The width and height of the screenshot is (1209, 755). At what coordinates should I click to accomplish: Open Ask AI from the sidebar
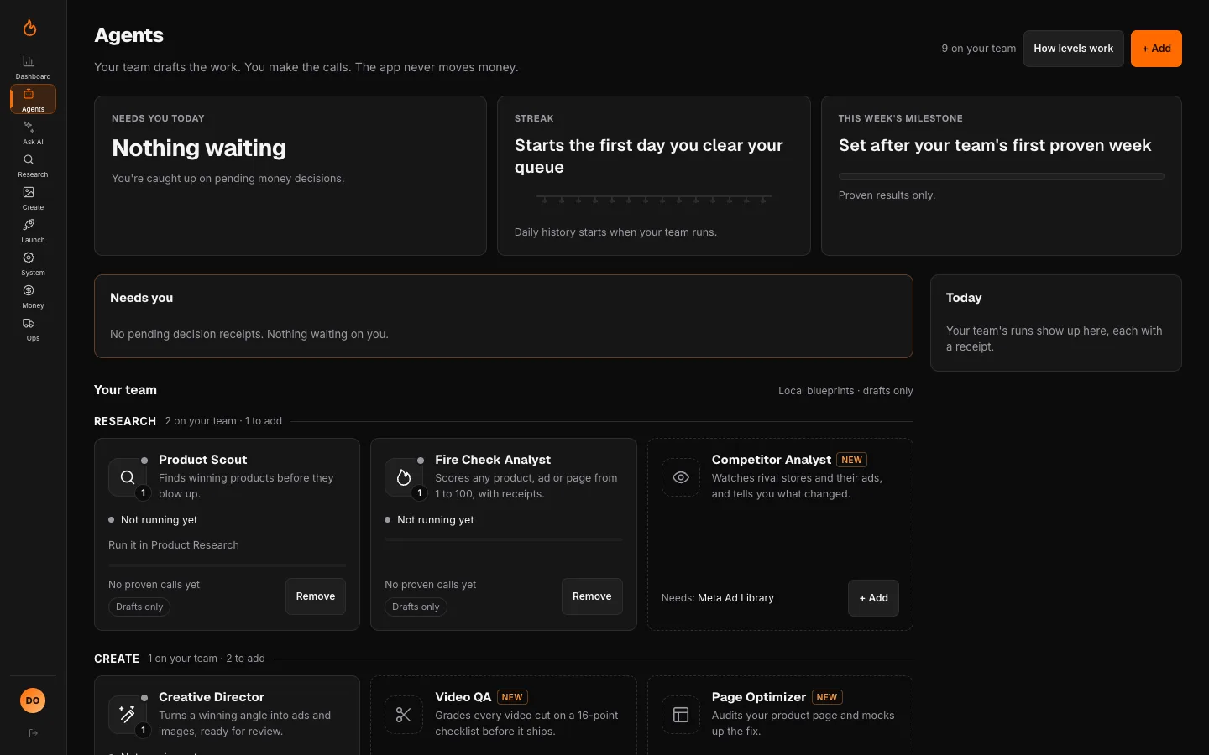[x=33, y=133]
